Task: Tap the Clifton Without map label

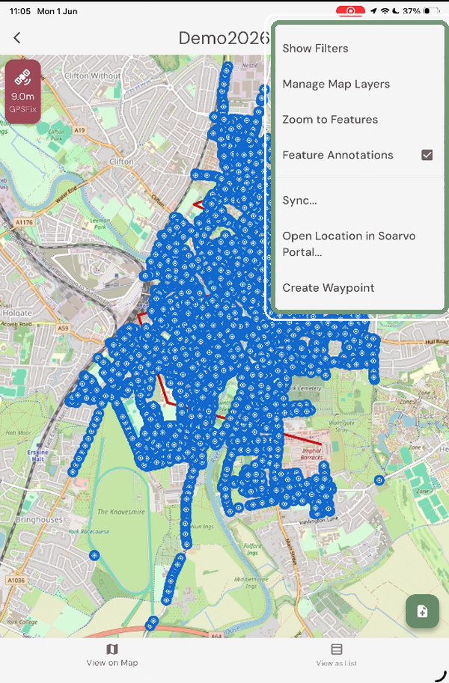Action: pos(92,76)
